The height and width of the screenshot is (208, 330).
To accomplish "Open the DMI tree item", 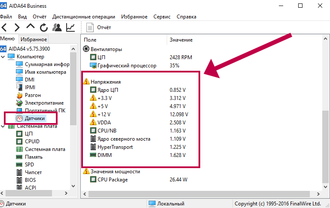I will point(25,80).
